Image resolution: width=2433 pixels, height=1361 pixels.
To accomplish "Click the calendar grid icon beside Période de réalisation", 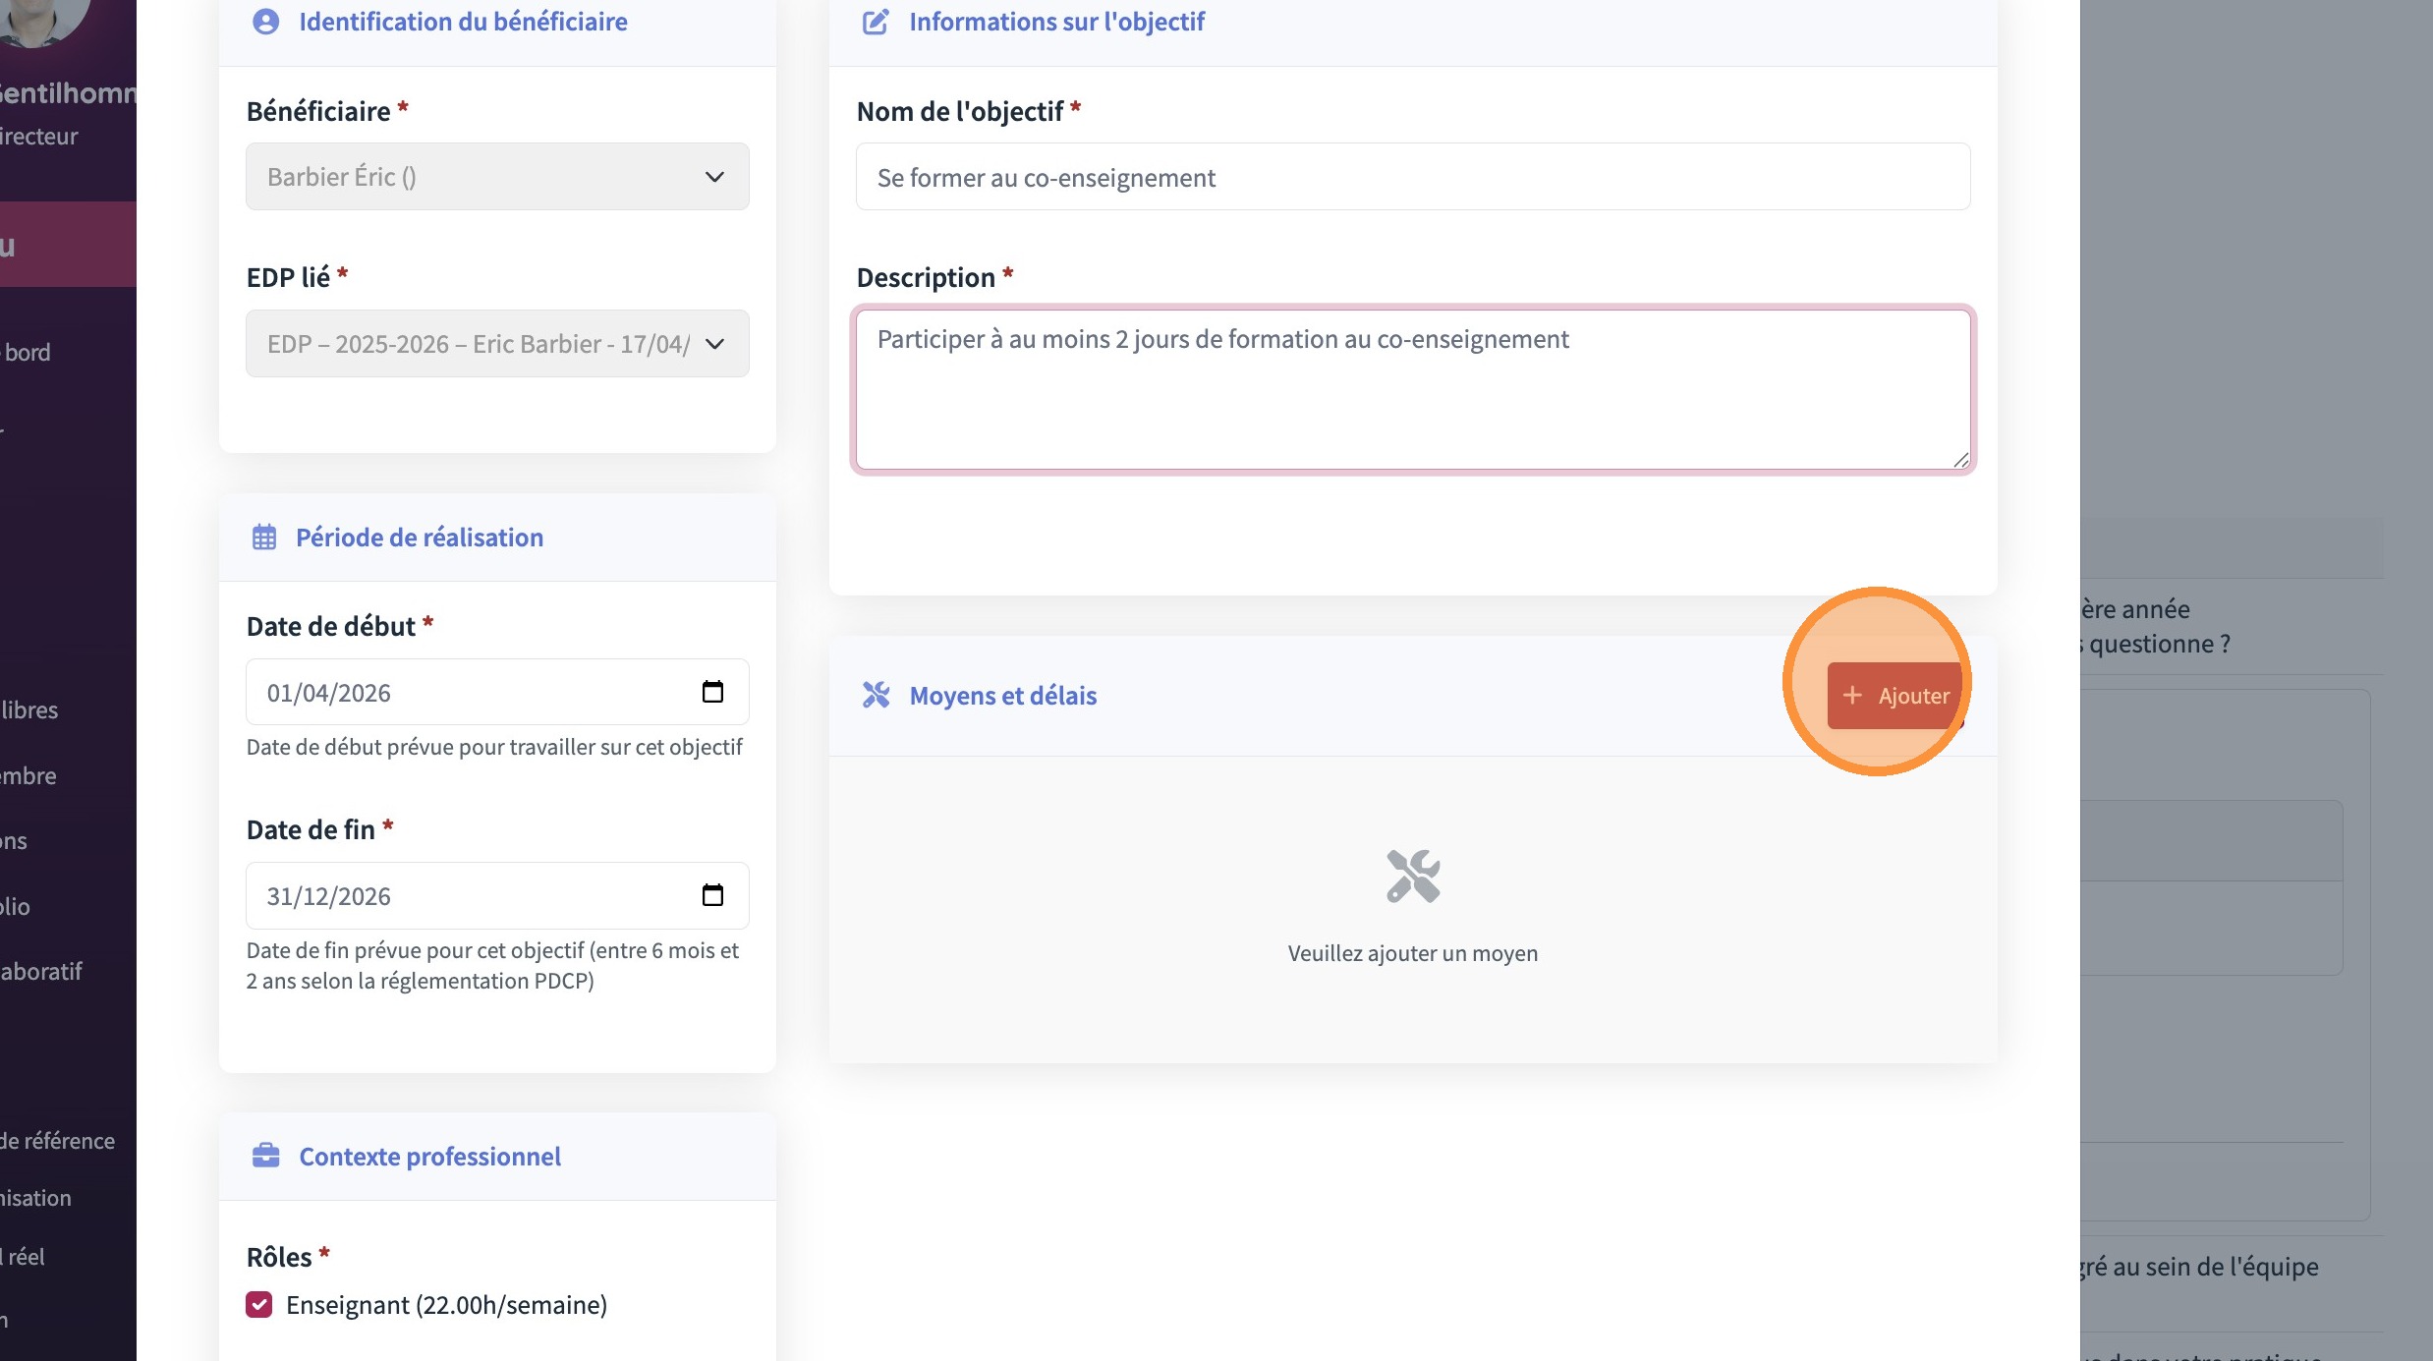I will (x=264, y=538).
